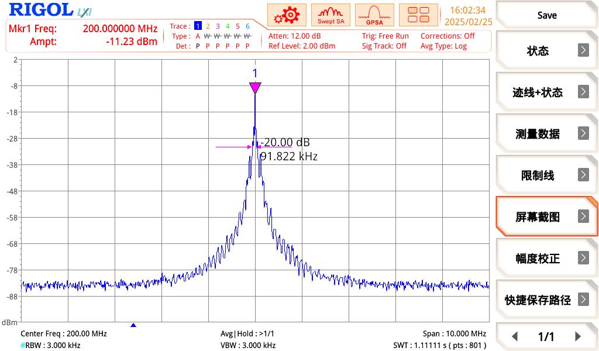Select trace 2 indicator
Screen dimensions: 599x351
tap(208, 26)
